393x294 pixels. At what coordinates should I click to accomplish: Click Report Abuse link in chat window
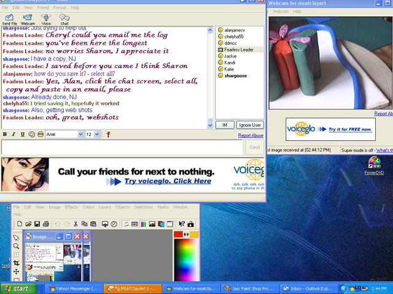click(251, 135)
